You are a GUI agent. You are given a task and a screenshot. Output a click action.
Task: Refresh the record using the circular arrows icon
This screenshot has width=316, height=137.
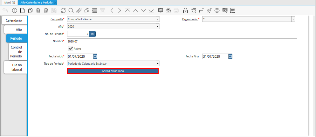pos(63,10)
